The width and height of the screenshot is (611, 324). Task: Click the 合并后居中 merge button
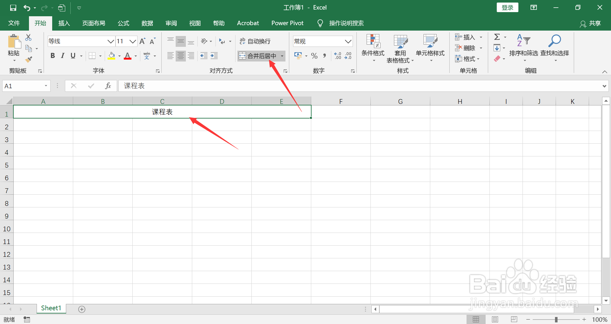(x=258, y=56)
